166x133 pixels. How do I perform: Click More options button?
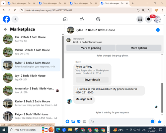point(139,48)
